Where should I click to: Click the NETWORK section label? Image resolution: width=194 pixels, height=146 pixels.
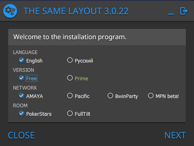pos(25,88)
